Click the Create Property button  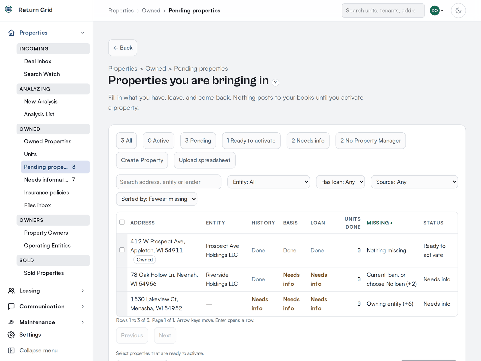click(x=142, y=160)
